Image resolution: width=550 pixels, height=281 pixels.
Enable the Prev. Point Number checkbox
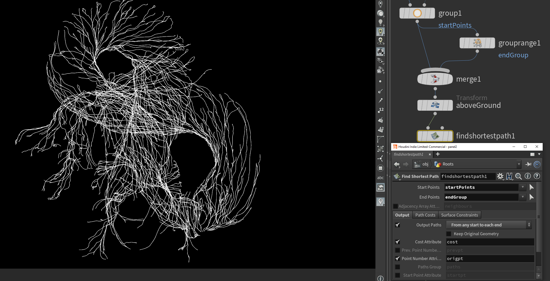click(x=398, y=250)
